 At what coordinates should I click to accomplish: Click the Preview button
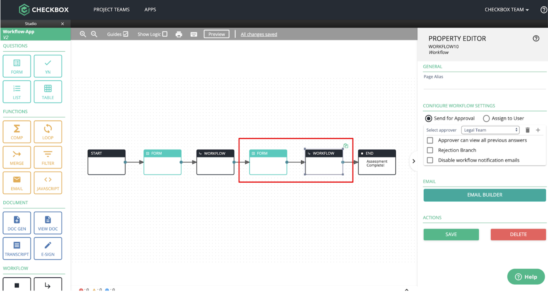click(217, 34)
